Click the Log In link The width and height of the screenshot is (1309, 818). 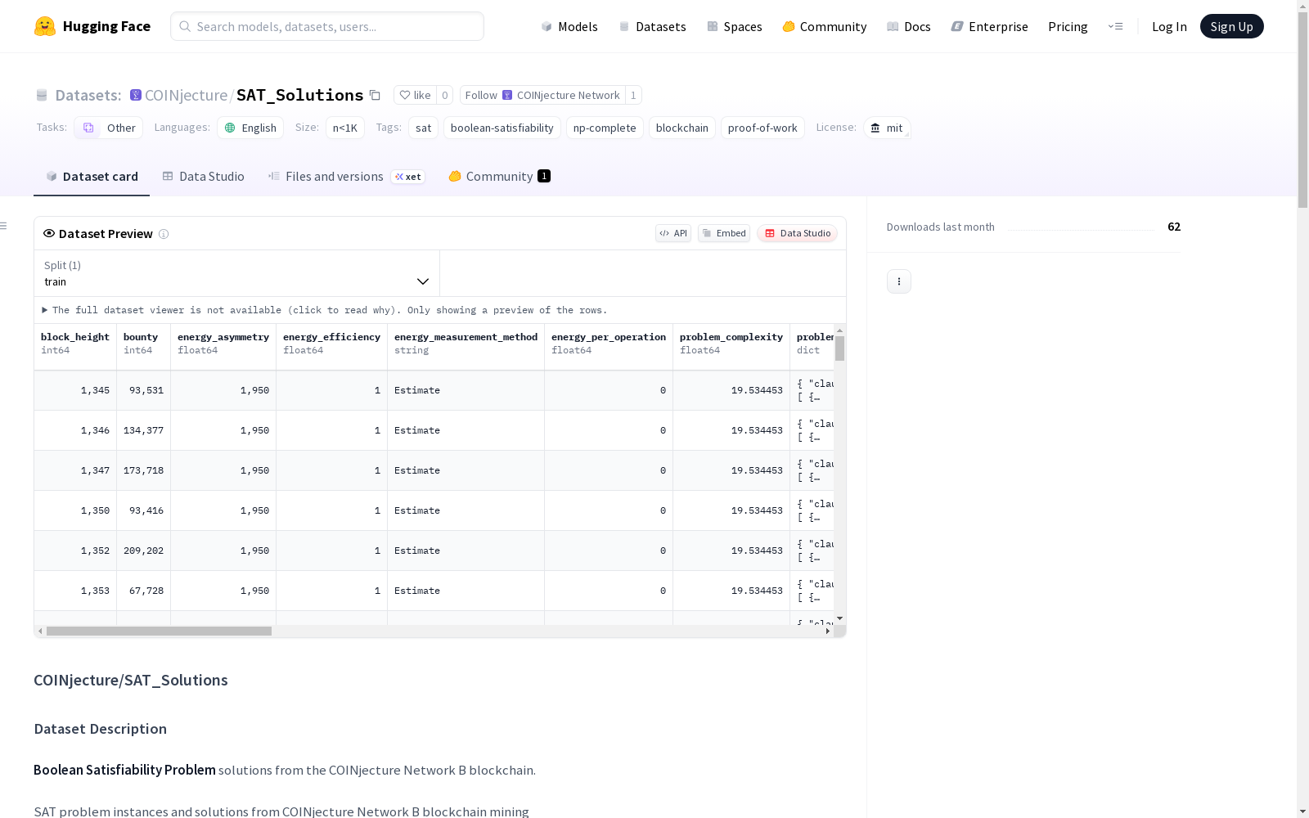click(1169, 26)
